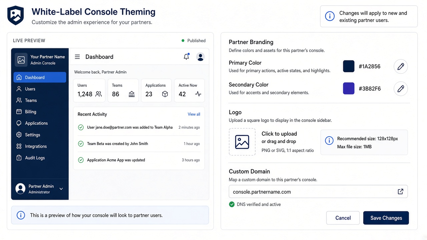This screenshot has width=427, height=240.
Task: Open Teams in the sidebar
Action: pyautogui.click(x=40, y=100)
